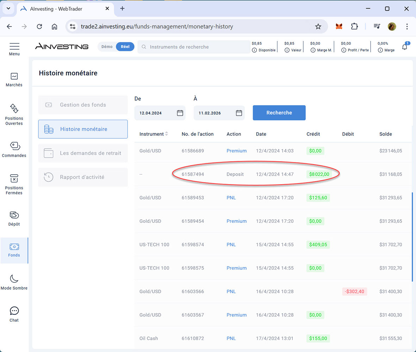Screen dimensions: 416x352
Task: Switch account to Démo mode
Action: coord(107,47)
